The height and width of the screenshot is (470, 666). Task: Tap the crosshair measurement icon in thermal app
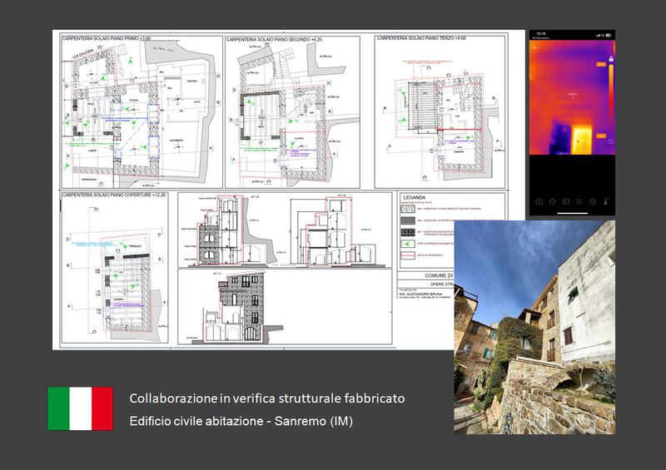point(552,201)
